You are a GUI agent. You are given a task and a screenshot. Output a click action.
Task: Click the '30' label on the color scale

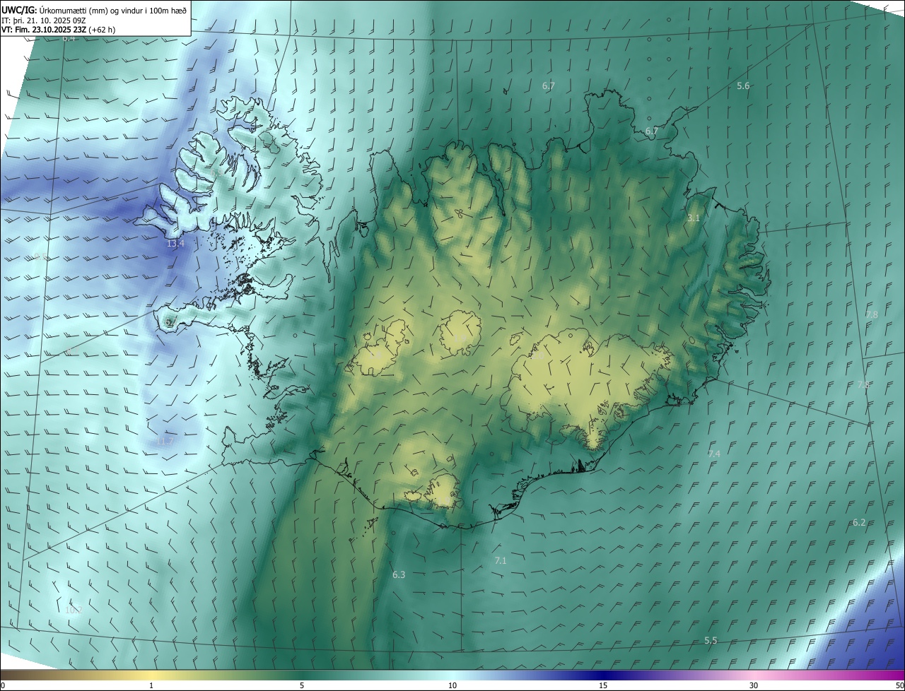pyautogui.click(x=754, y=685)
